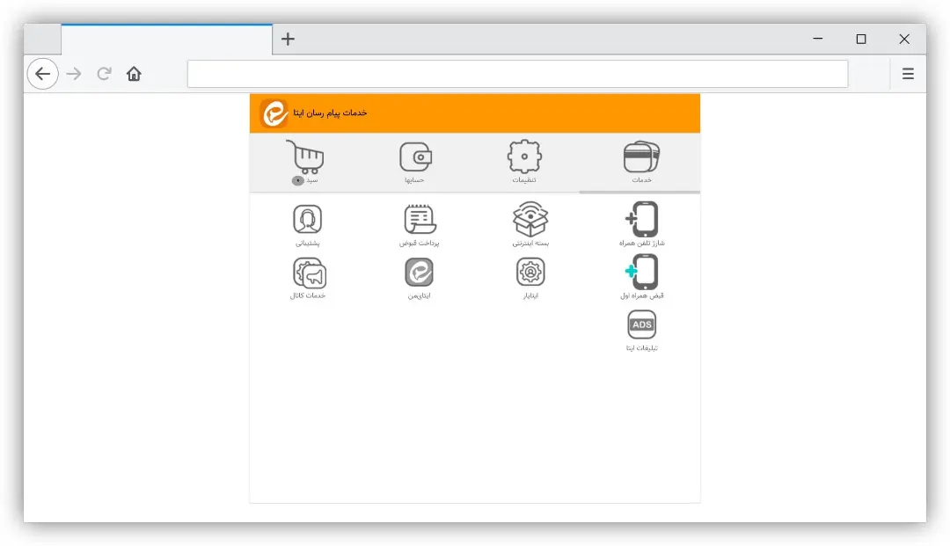Viewport: 950px width, 546px height.
Task: Switch to the shopping cart (سبد) tab
Action: [x=307, y=163]
